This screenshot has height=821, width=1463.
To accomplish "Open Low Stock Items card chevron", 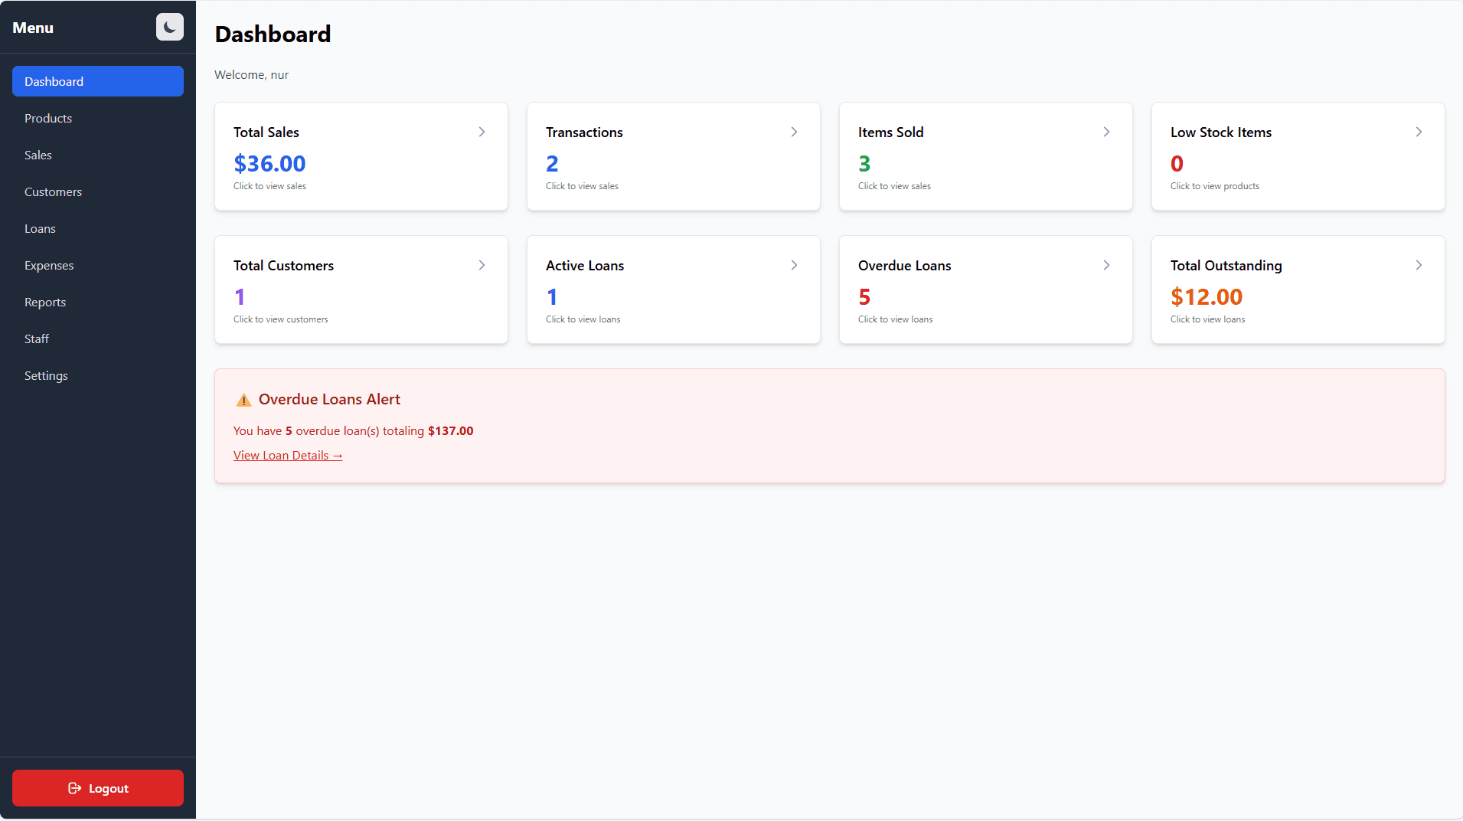I will 1419,132.
